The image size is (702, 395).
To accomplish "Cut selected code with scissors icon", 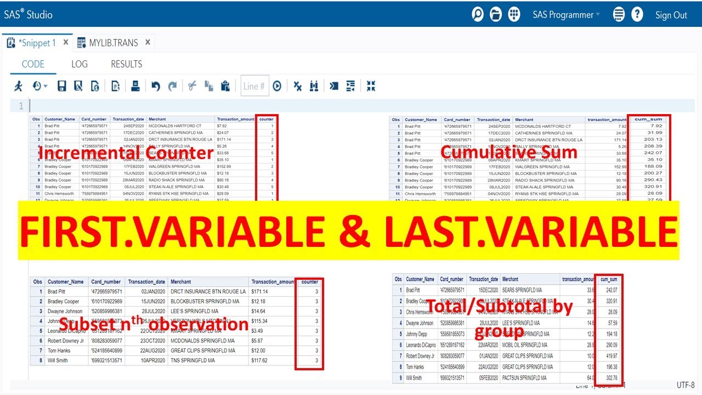I will click(192, 86).
